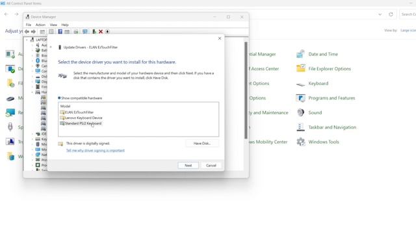Select the Batteries category icon in device tree
The width and height of the screenshot is (416, 234).
[38, 50]
